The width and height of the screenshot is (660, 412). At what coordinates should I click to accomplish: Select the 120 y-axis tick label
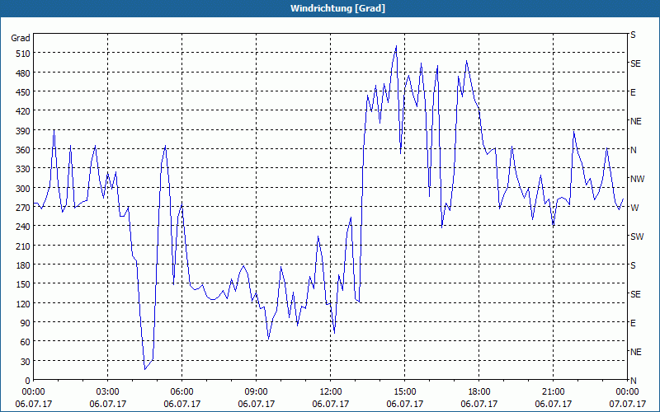[x=23, y=303]
